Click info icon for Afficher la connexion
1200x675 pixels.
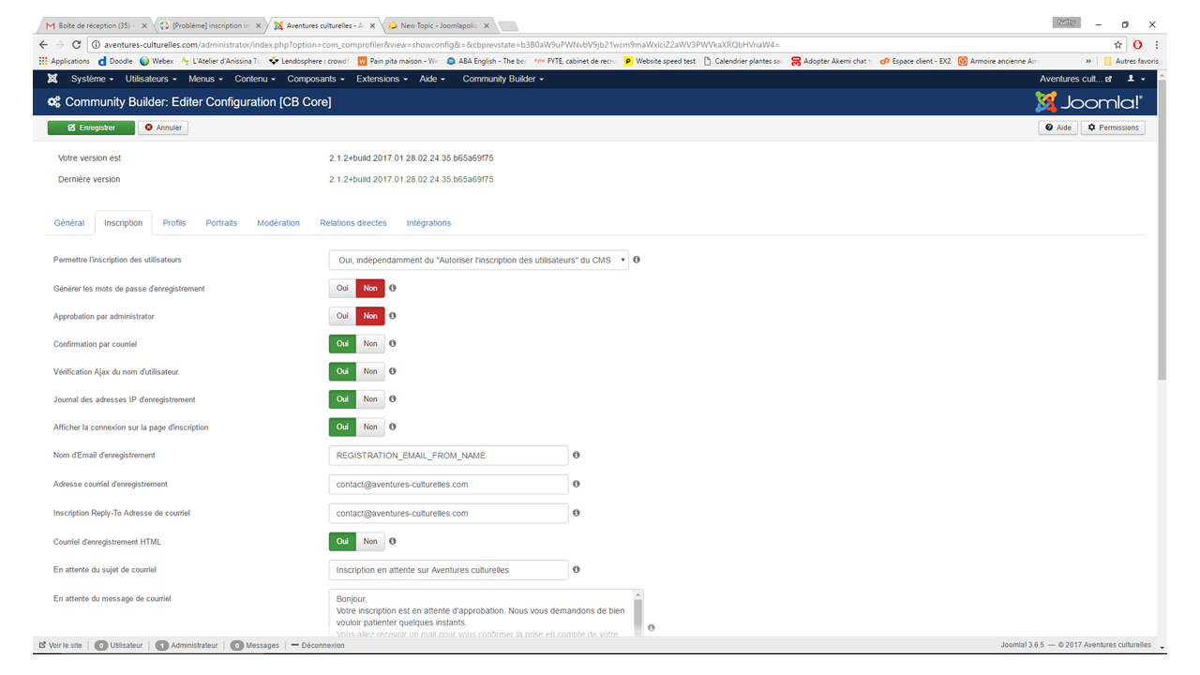point(393,427)
